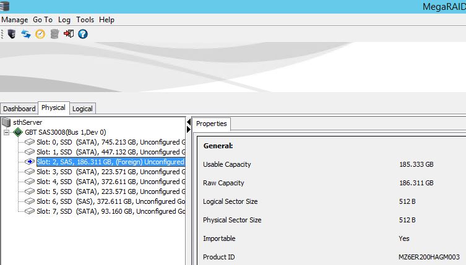Click the Logical Sector Size label
Screen dimensions: 466x265
point(230,201)
